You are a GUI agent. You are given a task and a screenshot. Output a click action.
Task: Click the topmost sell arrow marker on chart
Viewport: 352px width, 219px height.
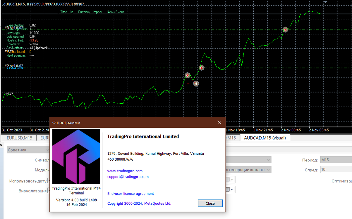285,29
